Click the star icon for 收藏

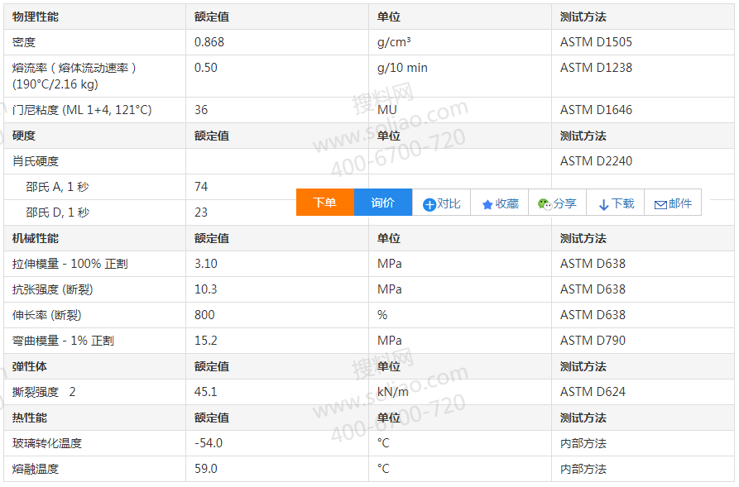[487, 204]
